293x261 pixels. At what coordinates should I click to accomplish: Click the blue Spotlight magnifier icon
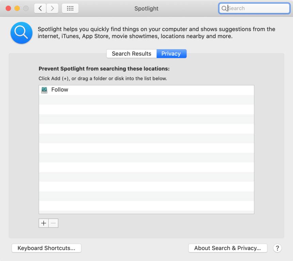(x=21, y=33)
